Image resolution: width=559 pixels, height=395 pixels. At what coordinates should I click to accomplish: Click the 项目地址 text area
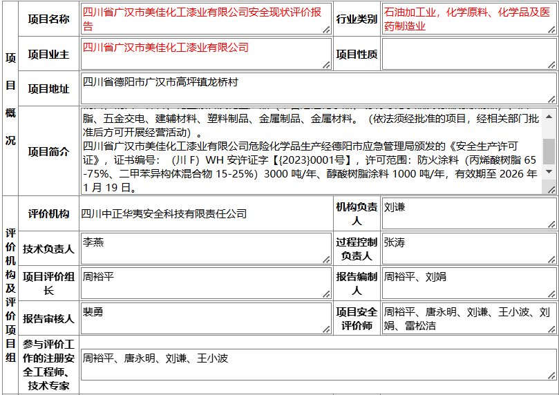(x=319, y=88)
